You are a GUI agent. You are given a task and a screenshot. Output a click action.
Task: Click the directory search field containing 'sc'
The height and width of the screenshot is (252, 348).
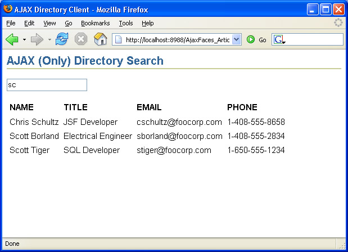pyautogui.click(x=47, y=85)
